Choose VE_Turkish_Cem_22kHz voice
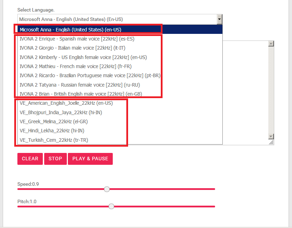Image resolution: width=292 pixels, height=228 pixels. point(120,140)
